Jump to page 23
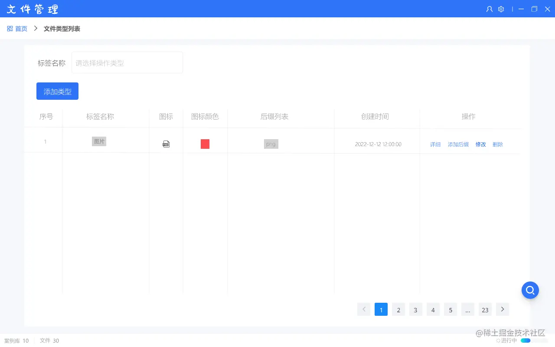This screenshot has height=347, width=555. point(485,309)
